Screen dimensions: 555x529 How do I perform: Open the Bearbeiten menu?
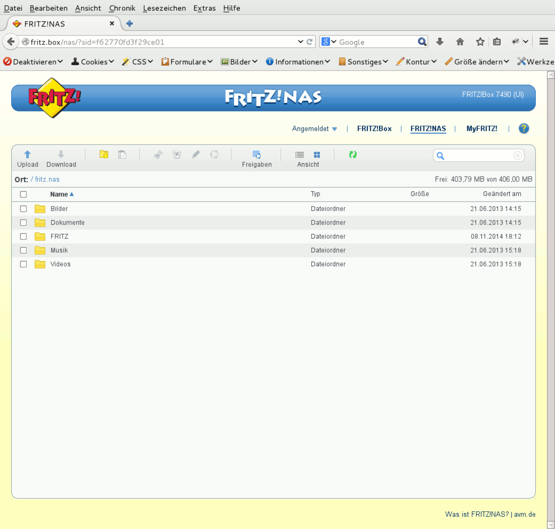(x=49, y=8)
